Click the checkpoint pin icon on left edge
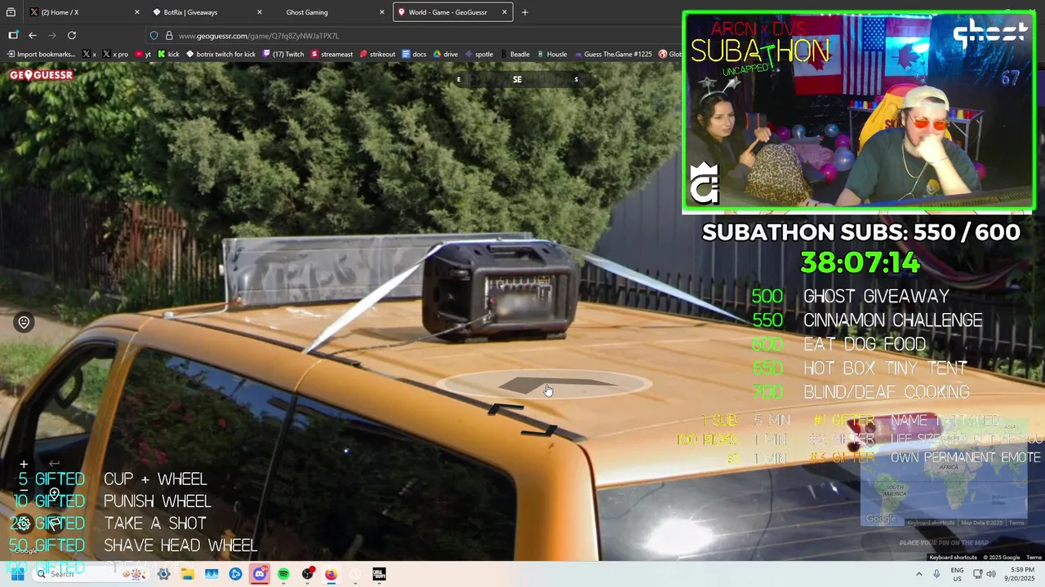The width and height of the screenshot is (1045, 587). tap(24, 322)
